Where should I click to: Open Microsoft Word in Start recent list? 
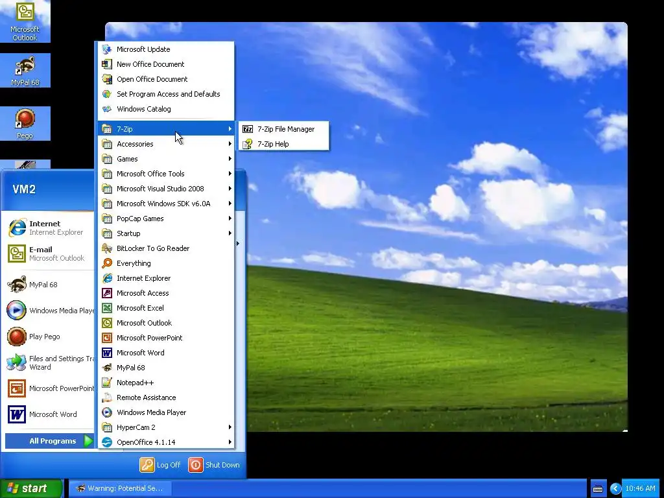click(x=49, y=414)
